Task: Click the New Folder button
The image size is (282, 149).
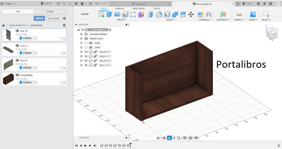Action: pyautogui.click(x=54, y=18)
